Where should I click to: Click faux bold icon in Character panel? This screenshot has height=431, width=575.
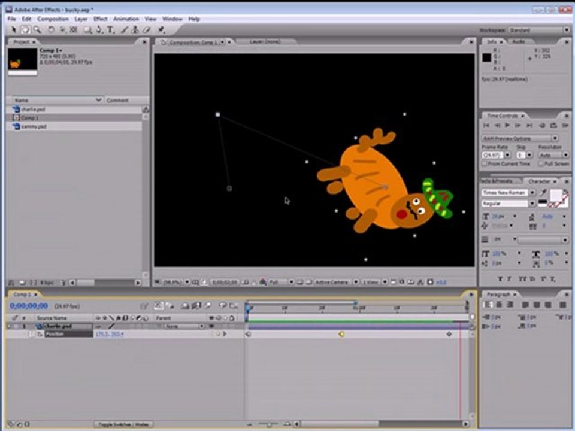[500, 279]
